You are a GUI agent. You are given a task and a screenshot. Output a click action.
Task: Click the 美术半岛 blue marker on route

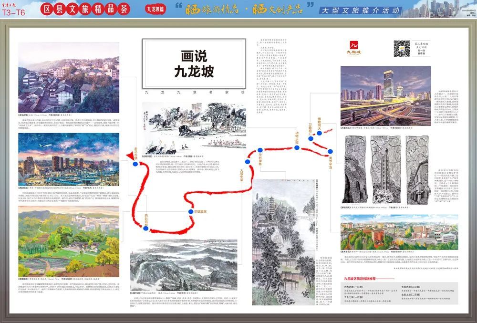(331, 152)
